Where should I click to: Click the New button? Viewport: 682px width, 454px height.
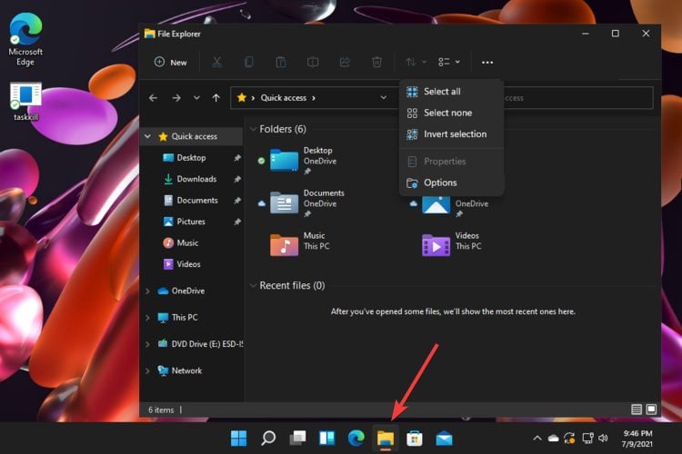[170, 62]
